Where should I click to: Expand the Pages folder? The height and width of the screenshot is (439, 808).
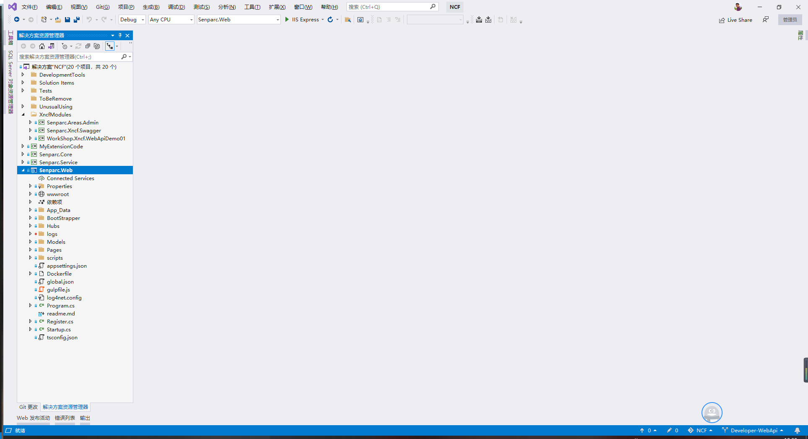(30, 250)
